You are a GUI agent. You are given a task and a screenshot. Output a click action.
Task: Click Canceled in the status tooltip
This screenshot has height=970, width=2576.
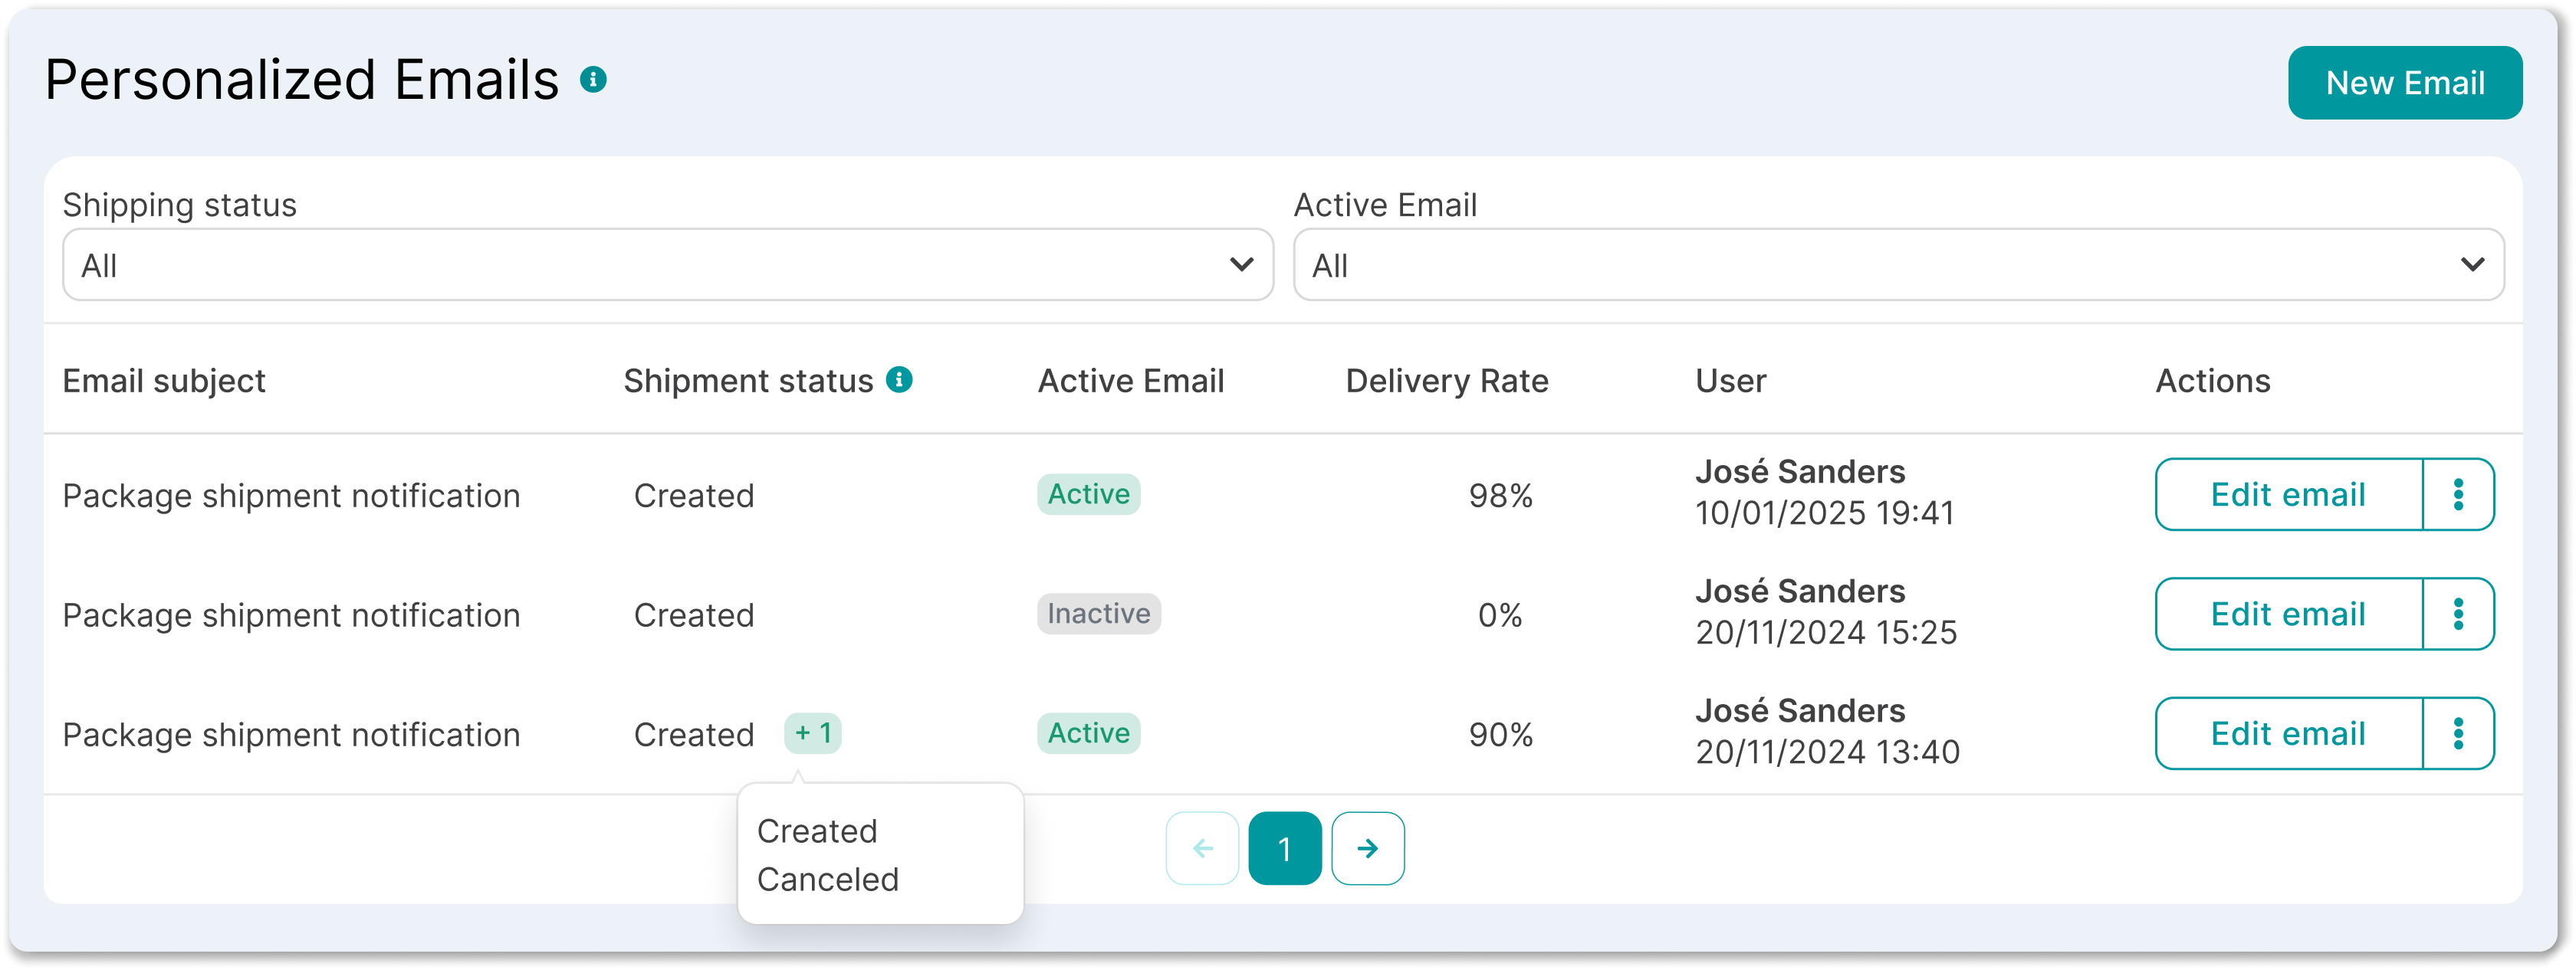pyautogui.click(x=828, y=879)
